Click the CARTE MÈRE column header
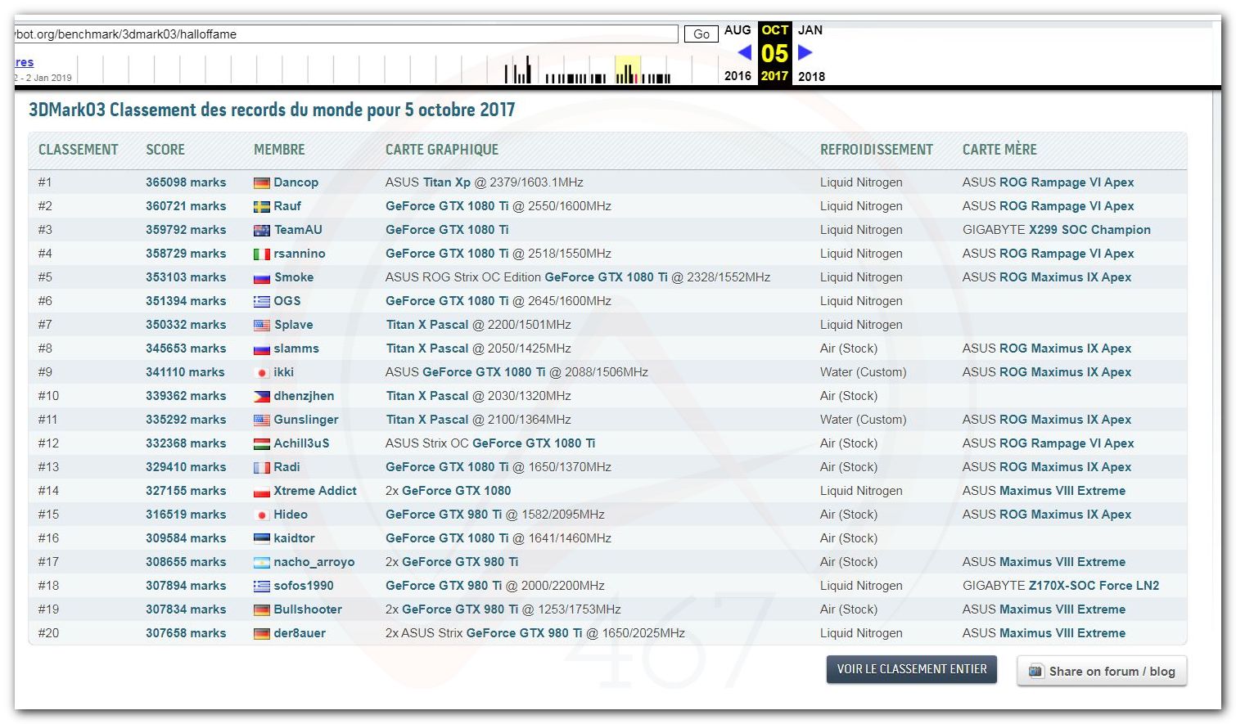 pyautogui.click(x=999, y=150)
